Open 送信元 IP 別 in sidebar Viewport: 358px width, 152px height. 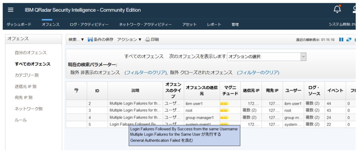(x=26, y=86)
